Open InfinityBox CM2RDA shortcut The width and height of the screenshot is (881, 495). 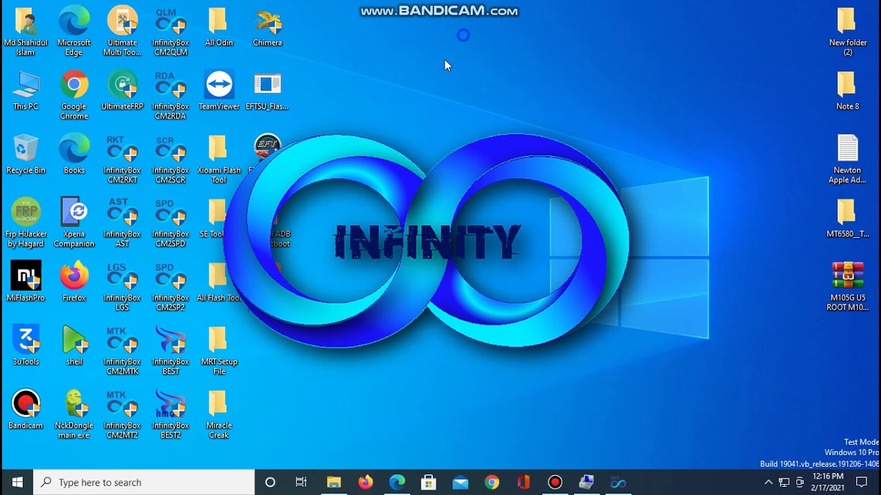tap(171, 95)
